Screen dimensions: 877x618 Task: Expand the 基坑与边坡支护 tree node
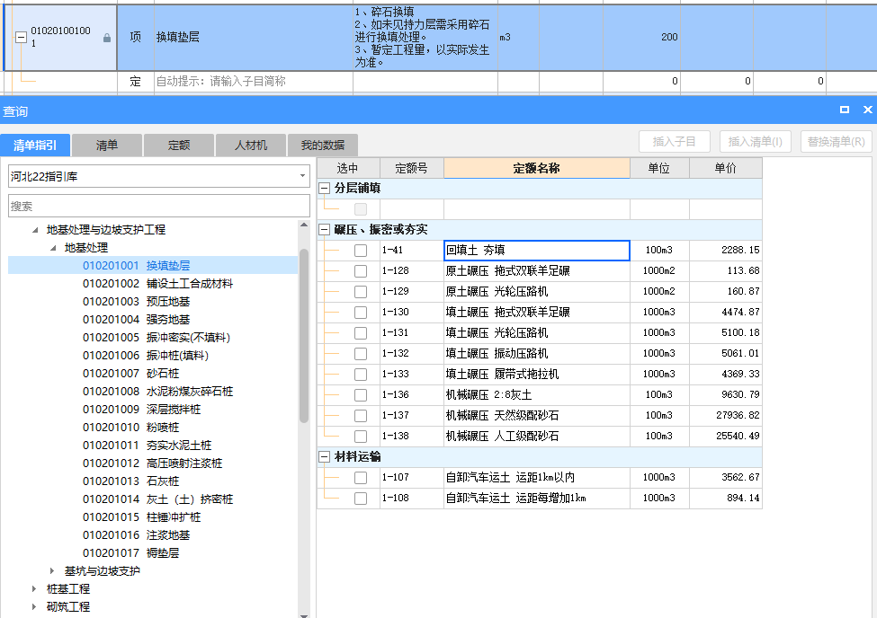pos(52,571)
